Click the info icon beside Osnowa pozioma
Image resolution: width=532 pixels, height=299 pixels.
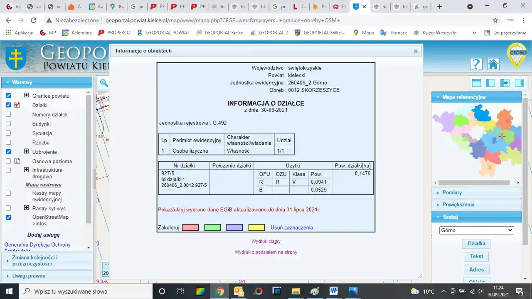click(x=17, y=161)
